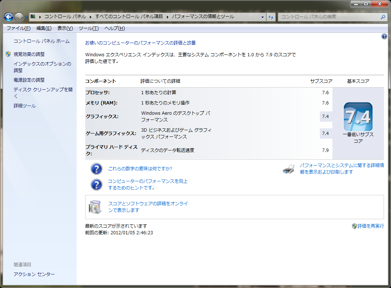391x288 pixels.
Task: Open コンピューターのパフォーマンスを向上するためのヒント link
Action: point(148,185)
